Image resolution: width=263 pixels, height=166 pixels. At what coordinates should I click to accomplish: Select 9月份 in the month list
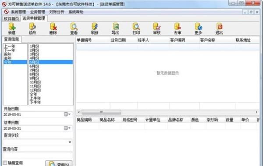click(x=51, y=78)
